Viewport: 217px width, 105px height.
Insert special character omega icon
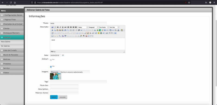pyautogui.click(x=96, y=33)
